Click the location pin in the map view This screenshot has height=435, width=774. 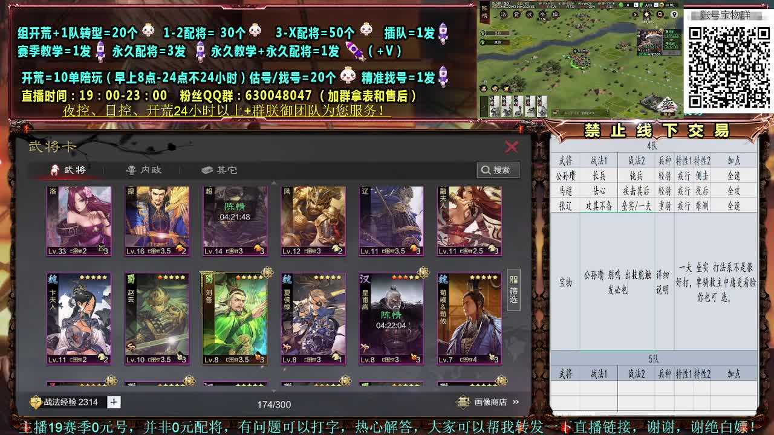pyautogui.click(x=675, y=14)
